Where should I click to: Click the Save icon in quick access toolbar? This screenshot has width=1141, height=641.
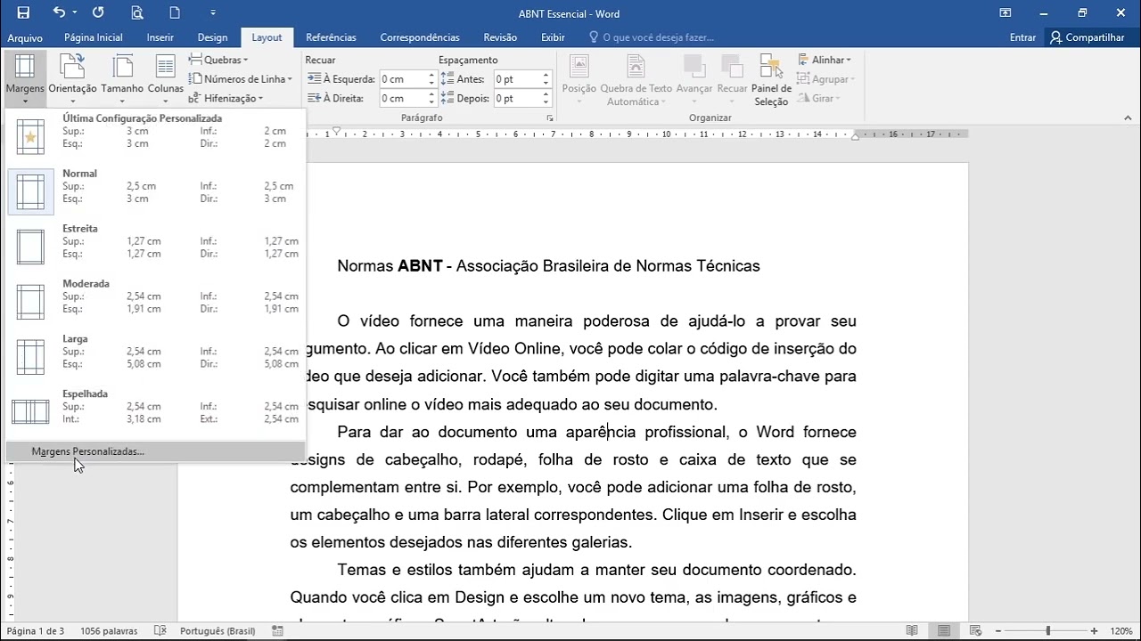[x=23, y=12]
